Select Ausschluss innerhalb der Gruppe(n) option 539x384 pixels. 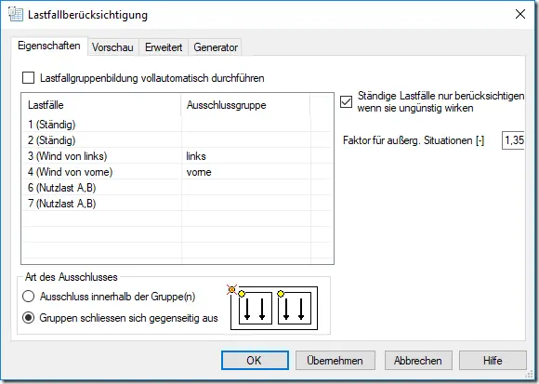pyautogui.click(x=28, y=297)
